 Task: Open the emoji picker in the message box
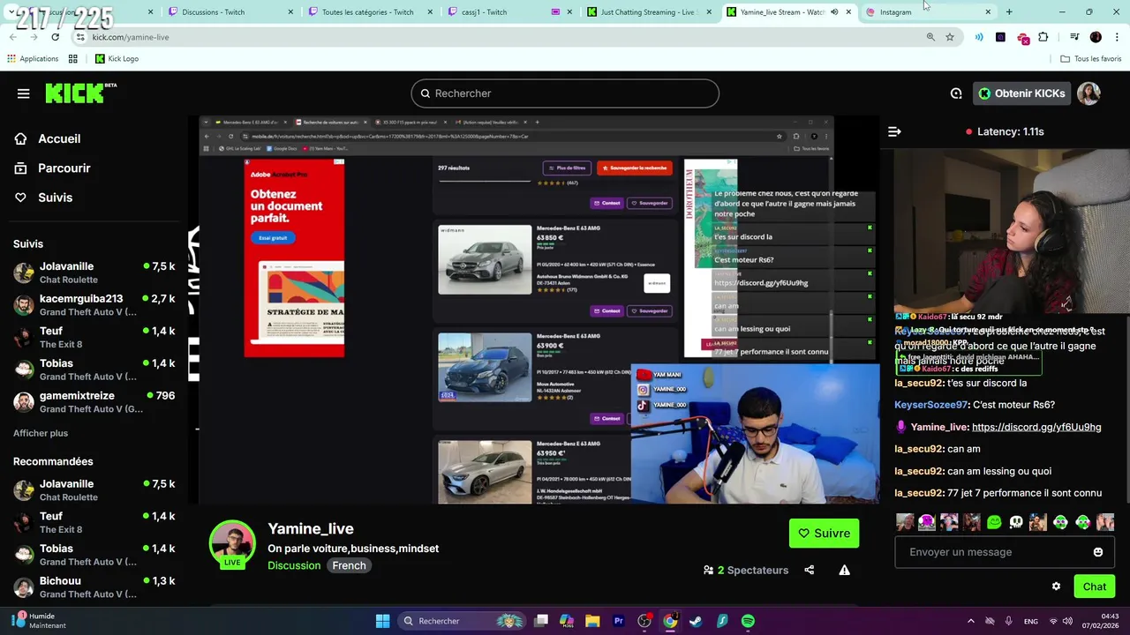pyautogui.click(x=1098, y=552)
